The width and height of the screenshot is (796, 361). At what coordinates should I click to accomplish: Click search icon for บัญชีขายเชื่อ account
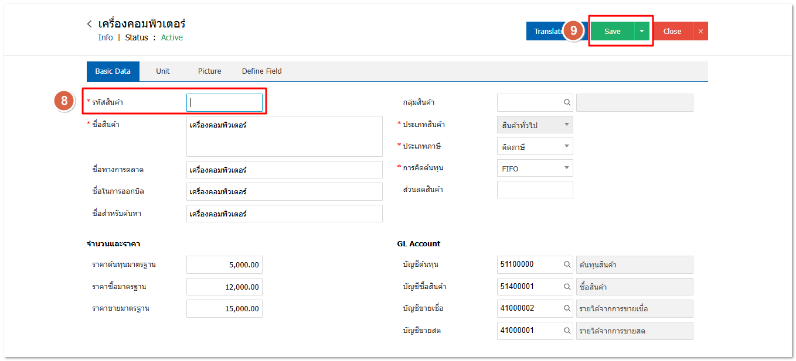567,308
